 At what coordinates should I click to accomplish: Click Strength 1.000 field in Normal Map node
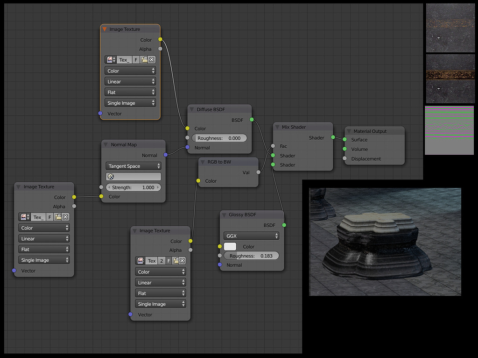pyautogui.click(x=134, y=187)
